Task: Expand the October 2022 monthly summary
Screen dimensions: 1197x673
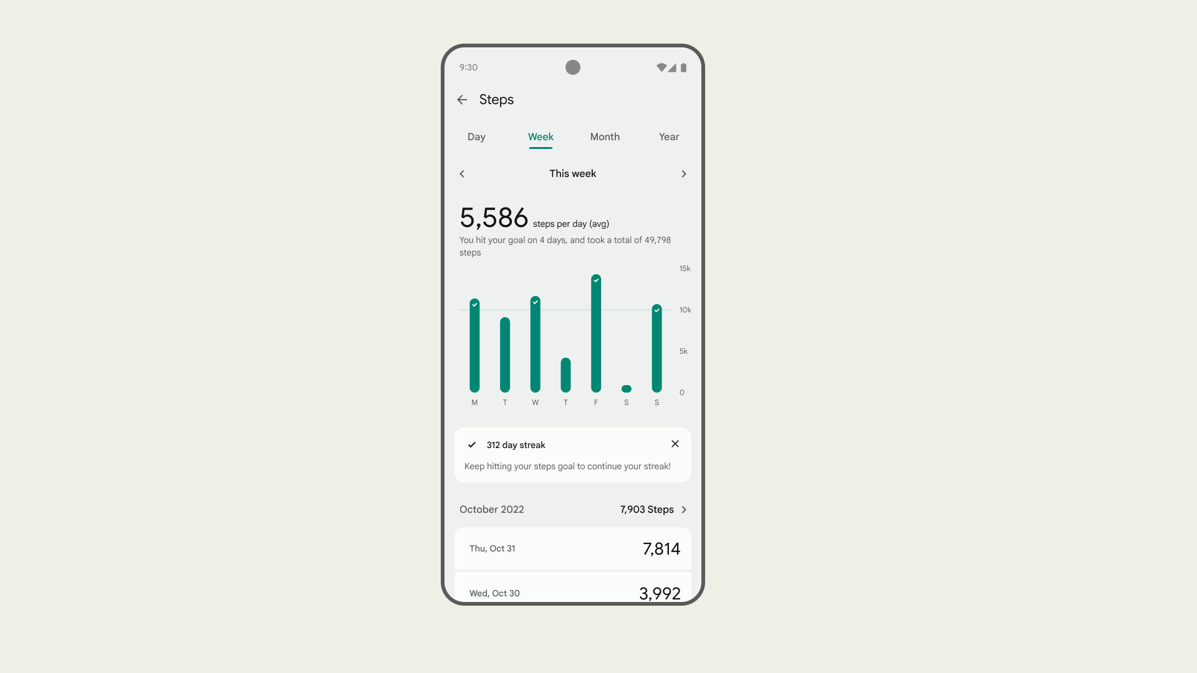Action: (x=683, y=508)
